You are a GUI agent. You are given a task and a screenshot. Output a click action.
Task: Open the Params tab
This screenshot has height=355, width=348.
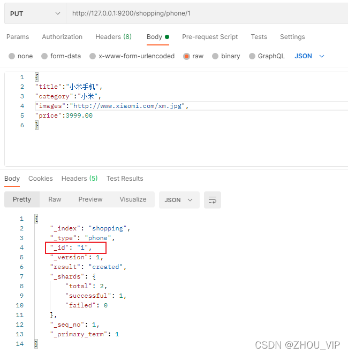(18, 37)
